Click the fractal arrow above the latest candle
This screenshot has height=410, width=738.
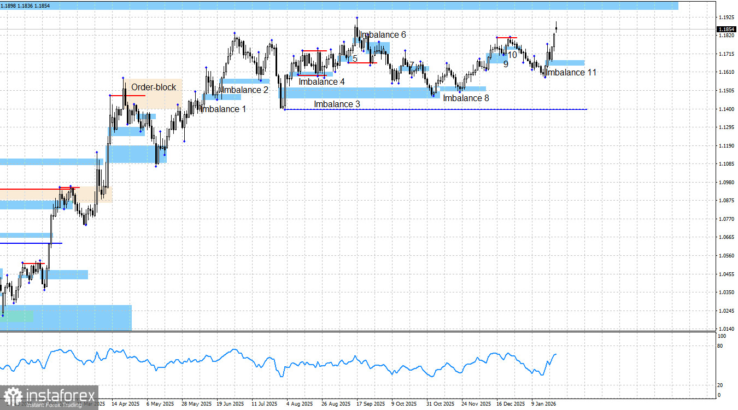coord(548,43)
